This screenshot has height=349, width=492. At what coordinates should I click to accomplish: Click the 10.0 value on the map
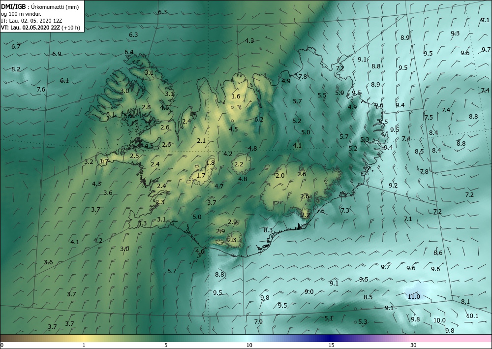click(x=439, y=320)
